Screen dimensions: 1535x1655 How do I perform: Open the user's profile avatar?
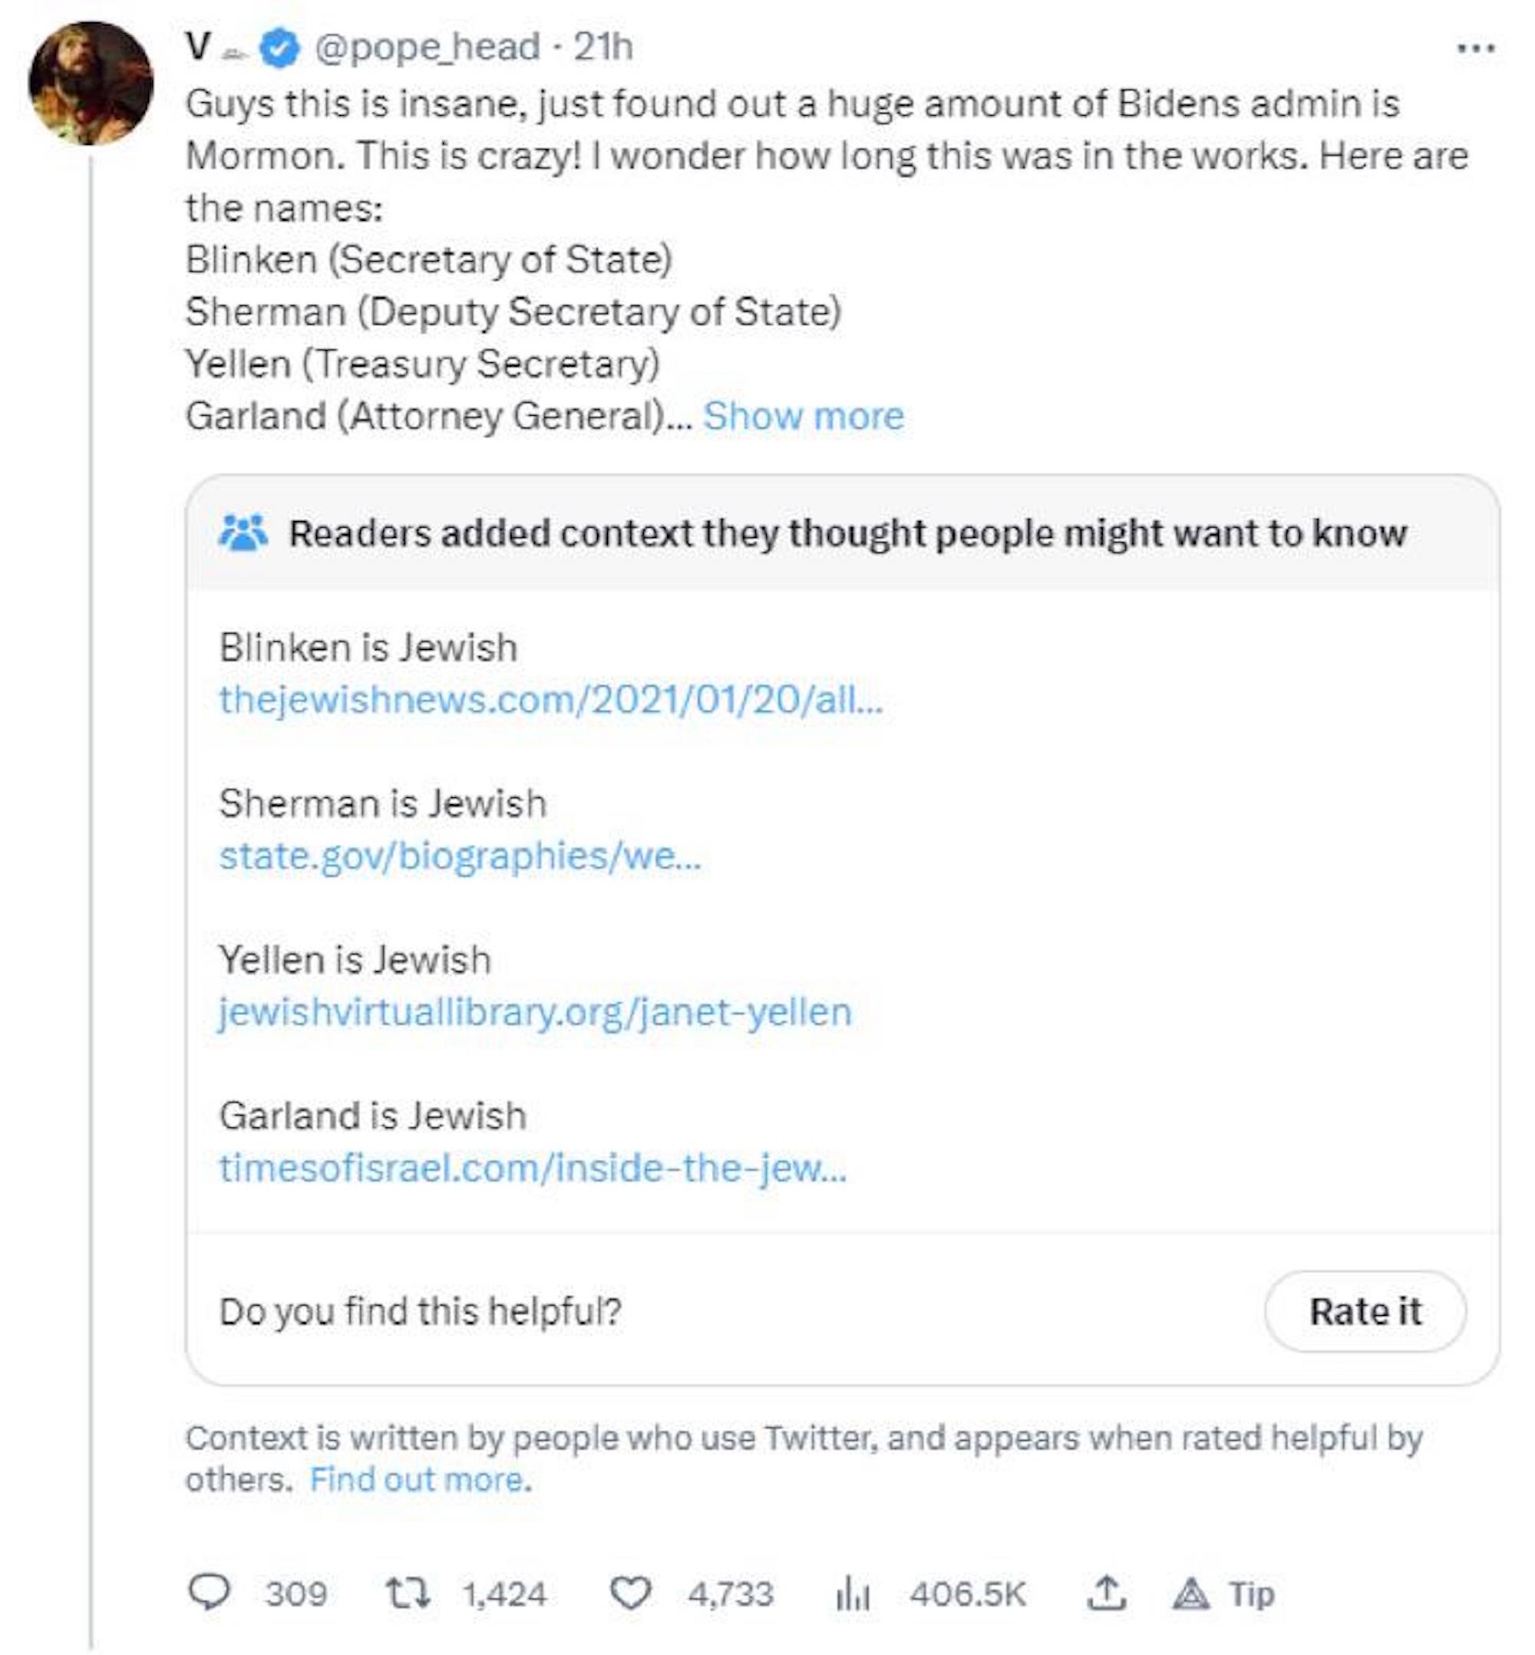91,83
